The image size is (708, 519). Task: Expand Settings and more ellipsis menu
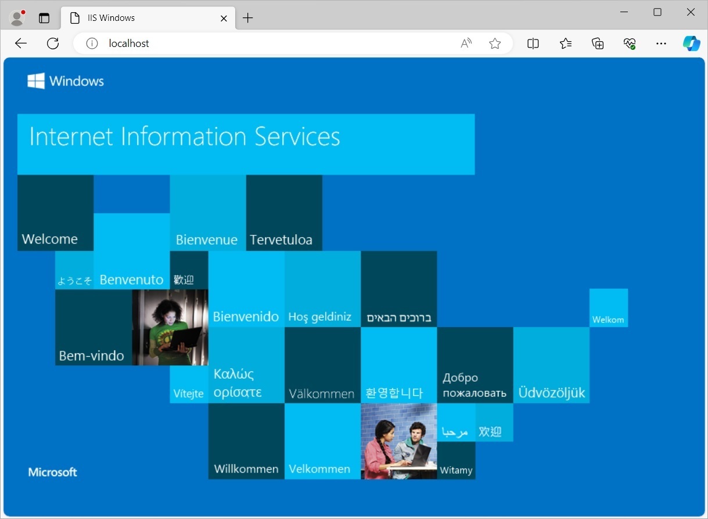(661, 43)
